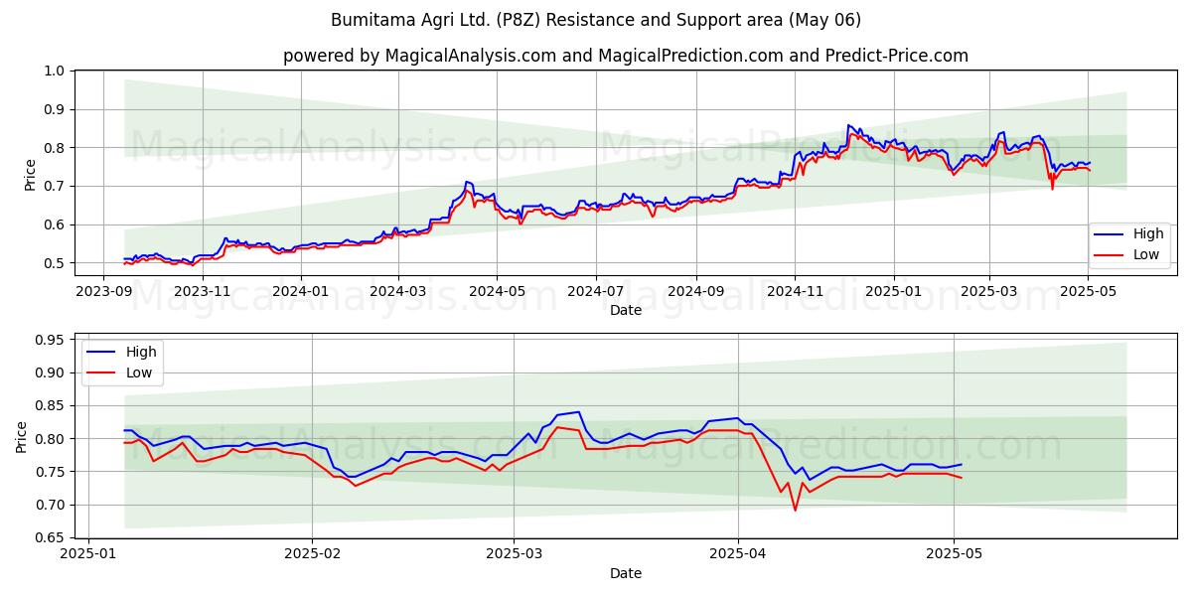
Task: Click the lower chart 'Price' axis label
Action: click(x=22, y=437)
